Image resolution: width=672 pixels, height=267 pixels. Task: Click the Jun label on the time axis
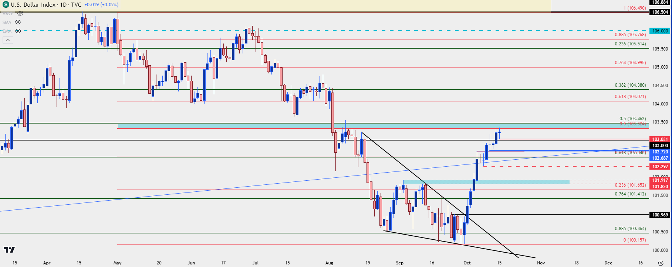point(191,263)
